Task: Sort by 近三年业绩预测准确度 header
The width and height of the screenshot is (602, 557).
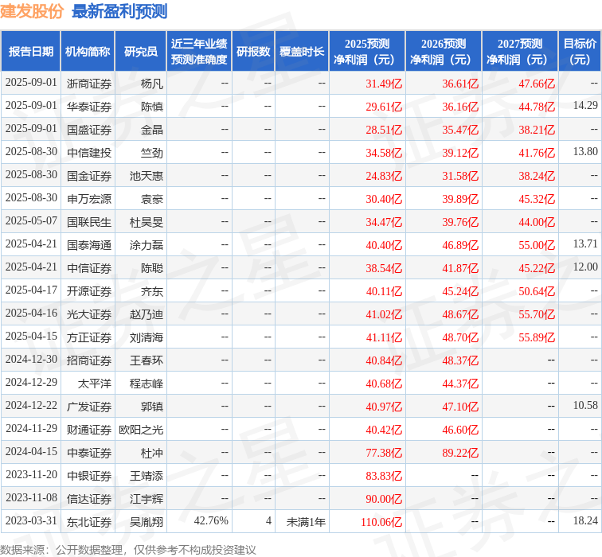Action: pyautogui.click(x=199, y=52)
